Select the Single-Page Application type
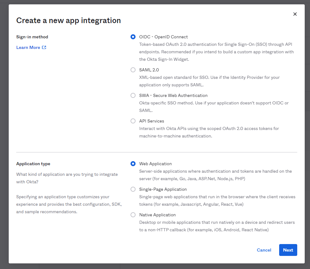Image resolution: width=310 pixels, height=269 pixels. [x=133, y=189]
